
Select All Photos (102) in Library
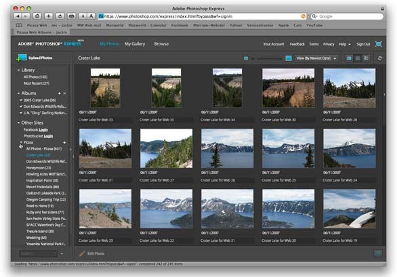(x=35, y=77)
